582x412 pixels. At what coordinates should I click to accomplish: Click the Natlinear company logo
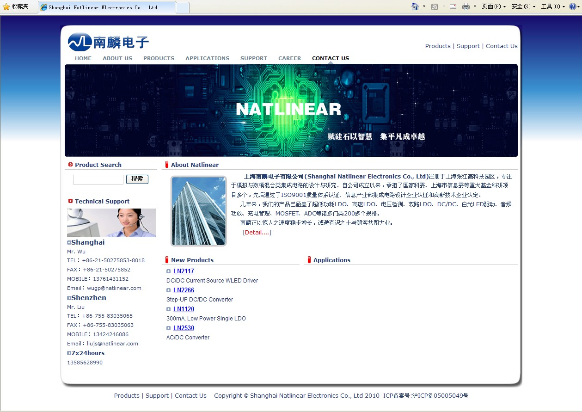click(109, 42)
